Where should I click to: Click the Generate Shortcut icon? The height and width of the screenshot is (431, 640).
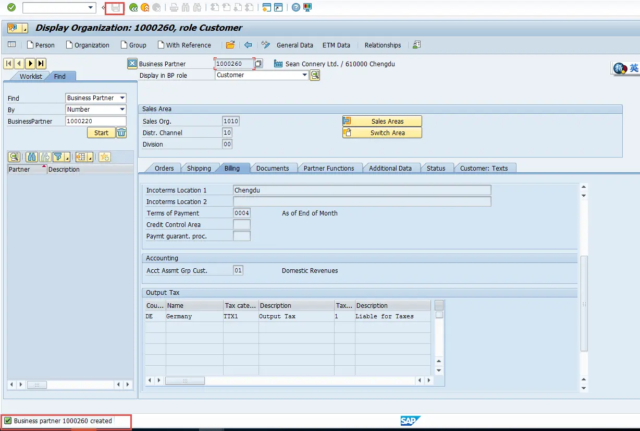(x=278, y=7)
